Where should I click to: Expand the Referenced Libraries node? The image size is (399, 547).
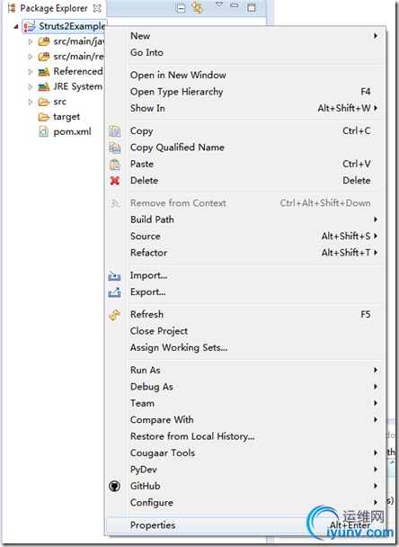coord(31,72)
